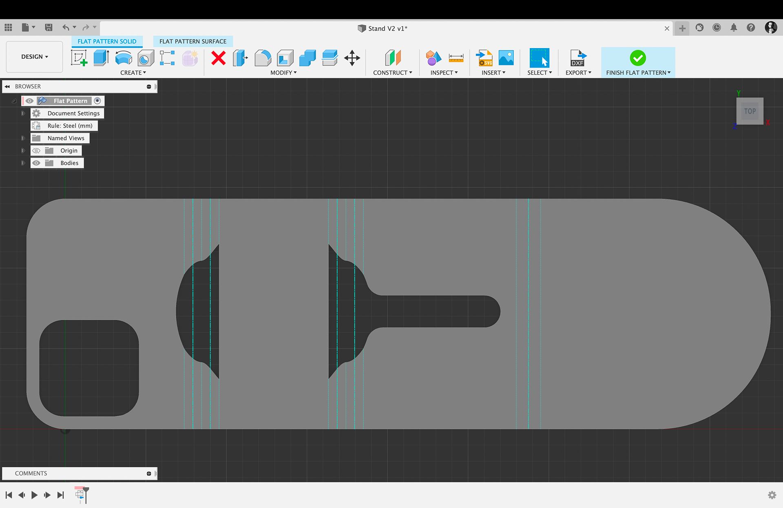Open the INSPECT dropdown menu
Image resolution: width=783 pixels, height=508 pixels.
point(444,73)
